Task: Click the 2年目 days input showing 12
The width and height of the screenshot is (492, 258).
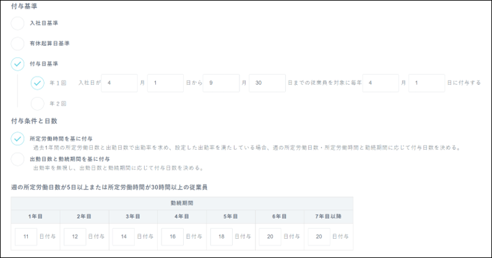Action: click(75, 236)
